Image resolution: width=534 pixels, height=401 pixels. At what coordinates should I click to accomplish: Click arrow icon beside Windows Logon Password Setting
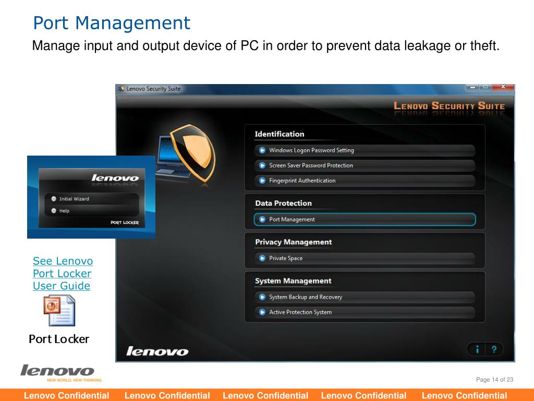(262, 150)
